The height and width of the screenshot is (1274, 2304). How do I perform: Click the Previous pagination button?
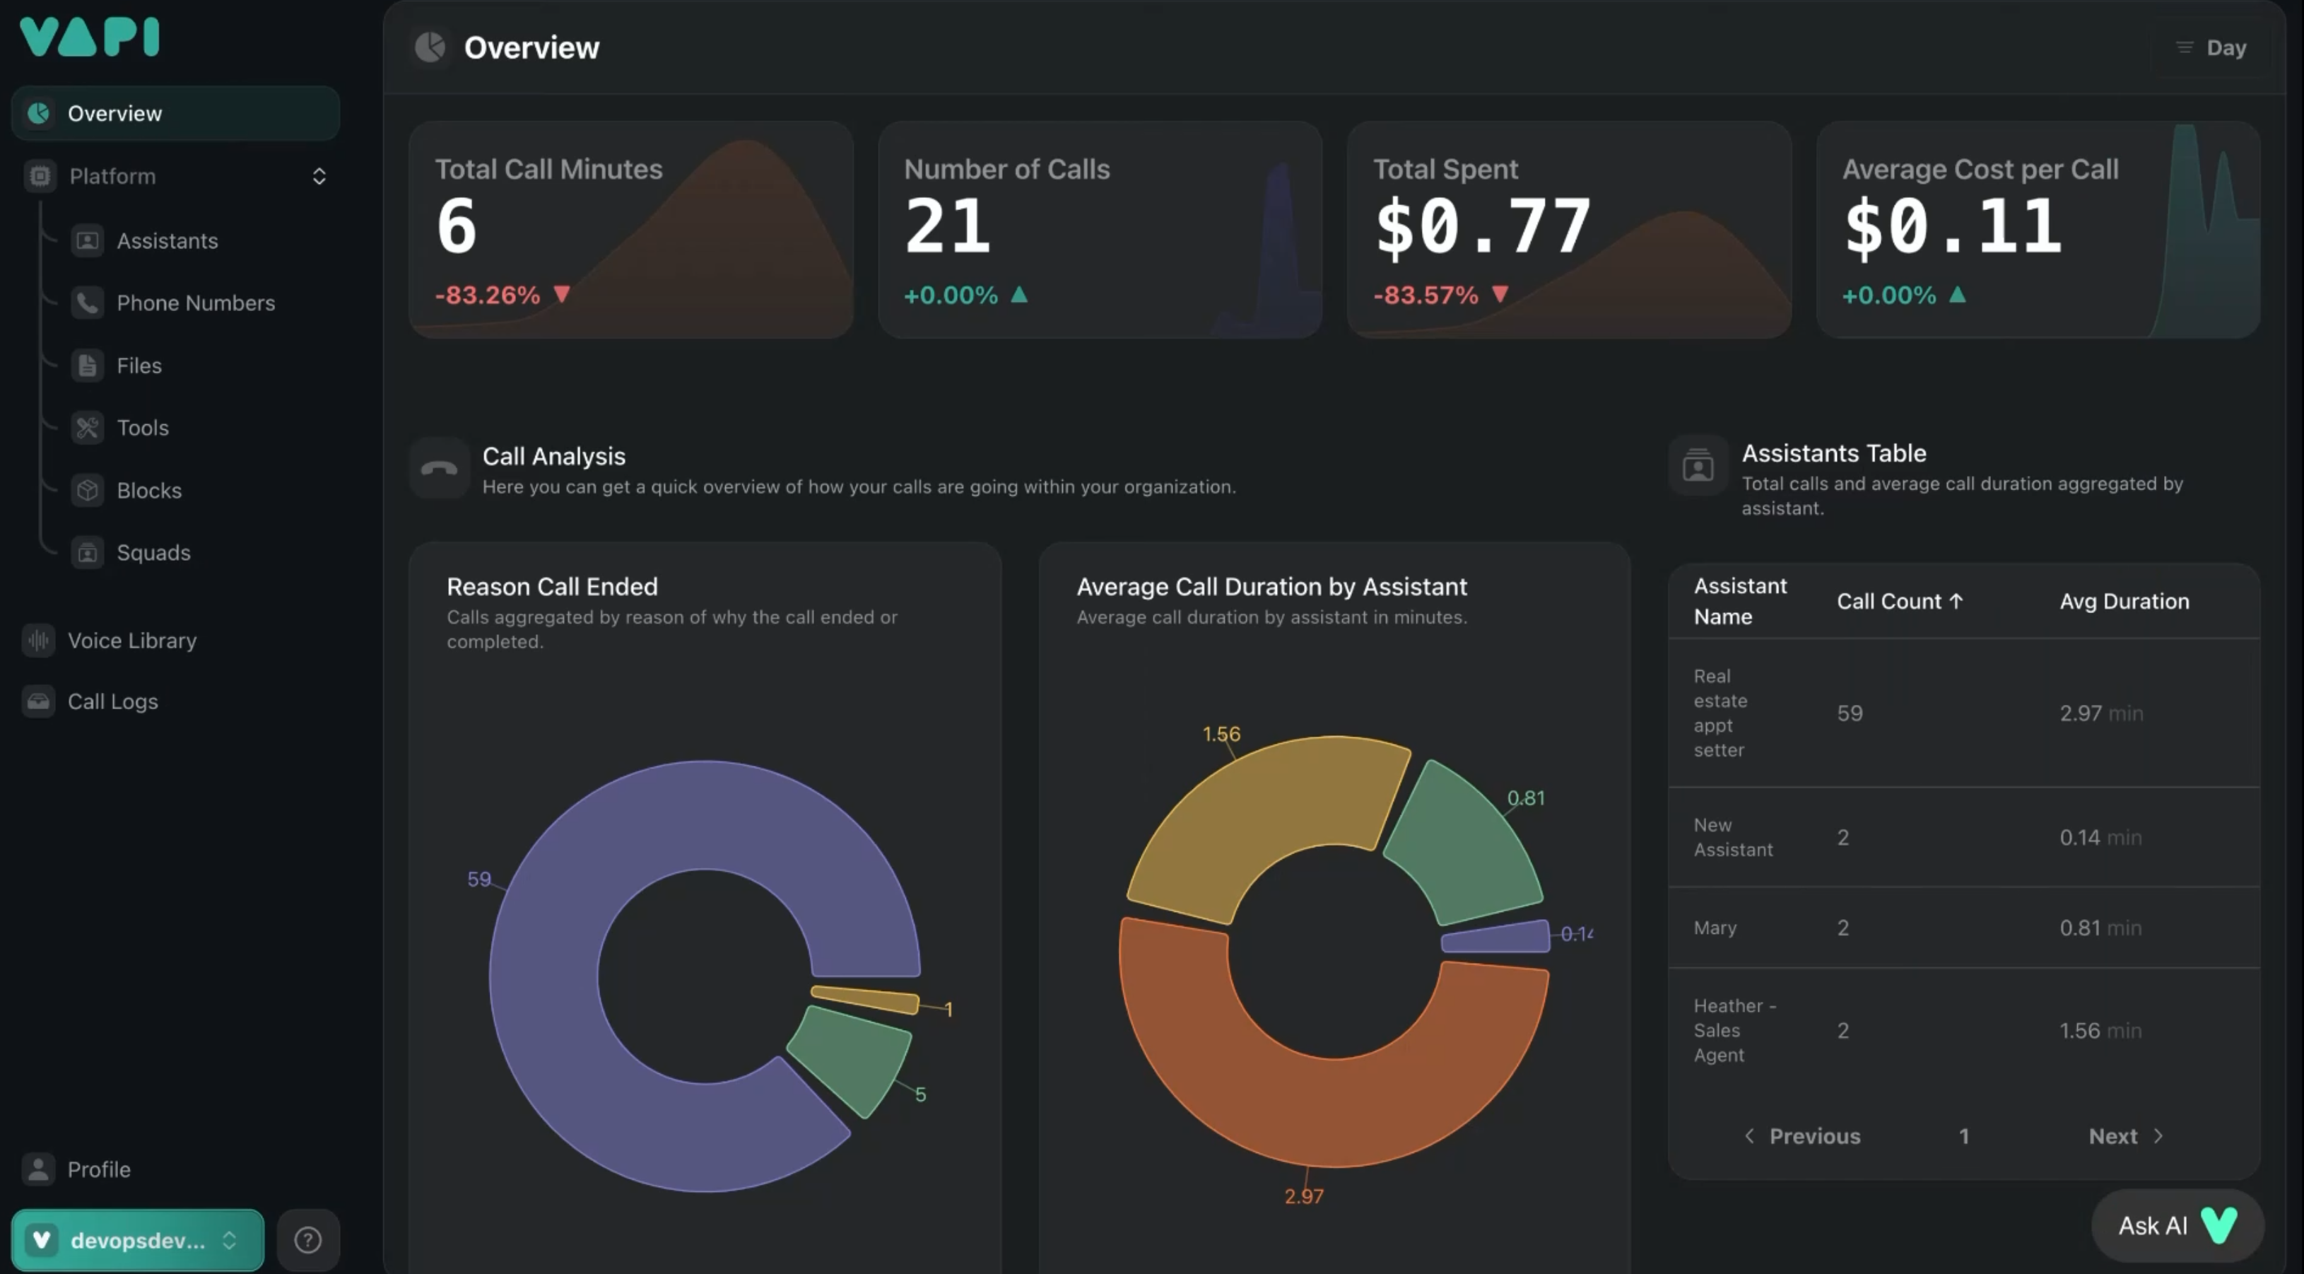[x=1802, y=1136]
